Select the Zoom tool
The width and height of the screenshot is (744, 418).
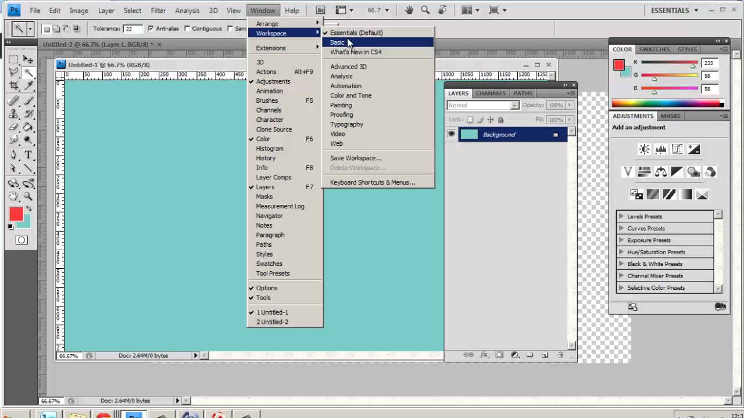[27, 196]
